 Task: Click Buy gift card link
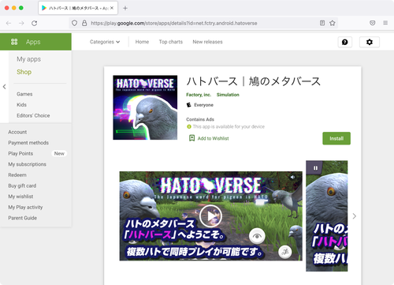(22, 186)
